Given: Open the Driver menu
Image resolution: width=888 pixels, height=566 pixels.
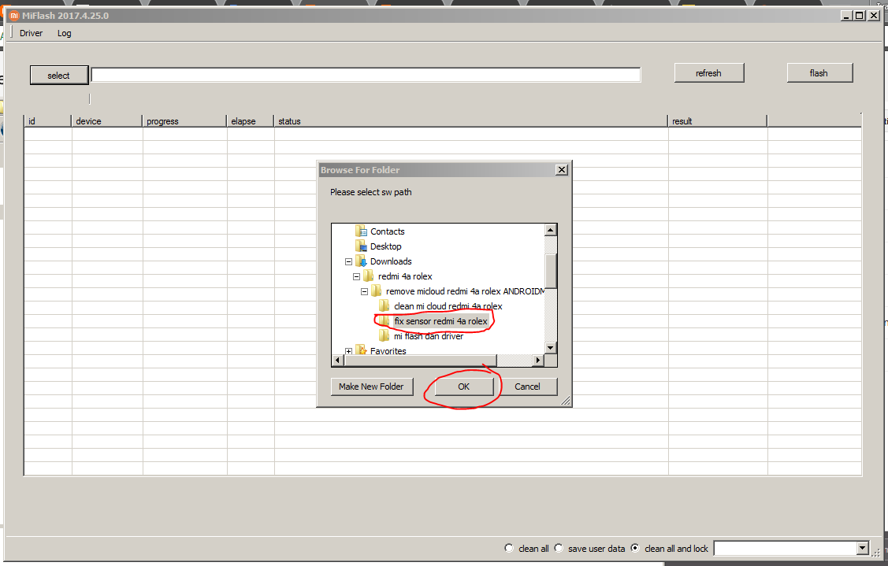Looking at the screenshot, I should [x=32, y=33].
